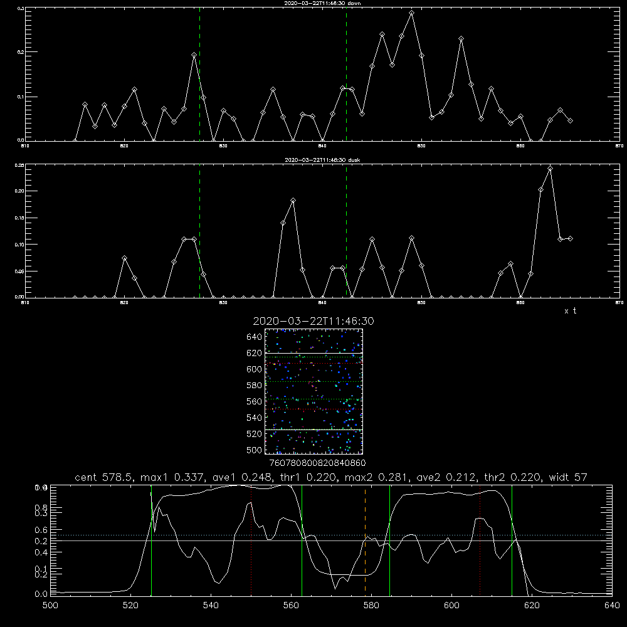Click the dawn plot diamond peak near 827
Screen dimensions: 627x627
(x=194, y=55)
